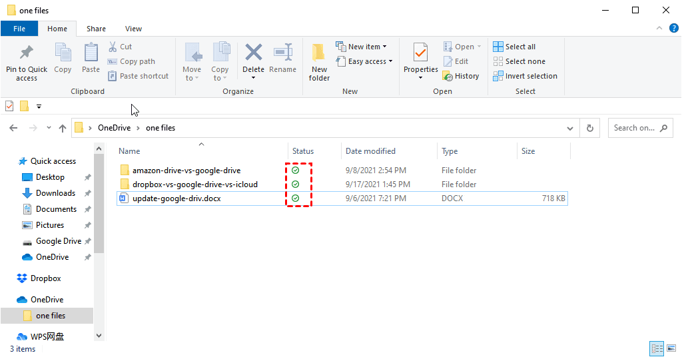Screen dimensions: 682x357
Task: Select update-google-driv.docx file
Action: 342,198
